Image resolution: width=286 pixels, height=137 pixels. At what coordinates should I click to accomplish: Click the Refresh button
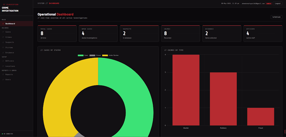[x=277, y=17]
